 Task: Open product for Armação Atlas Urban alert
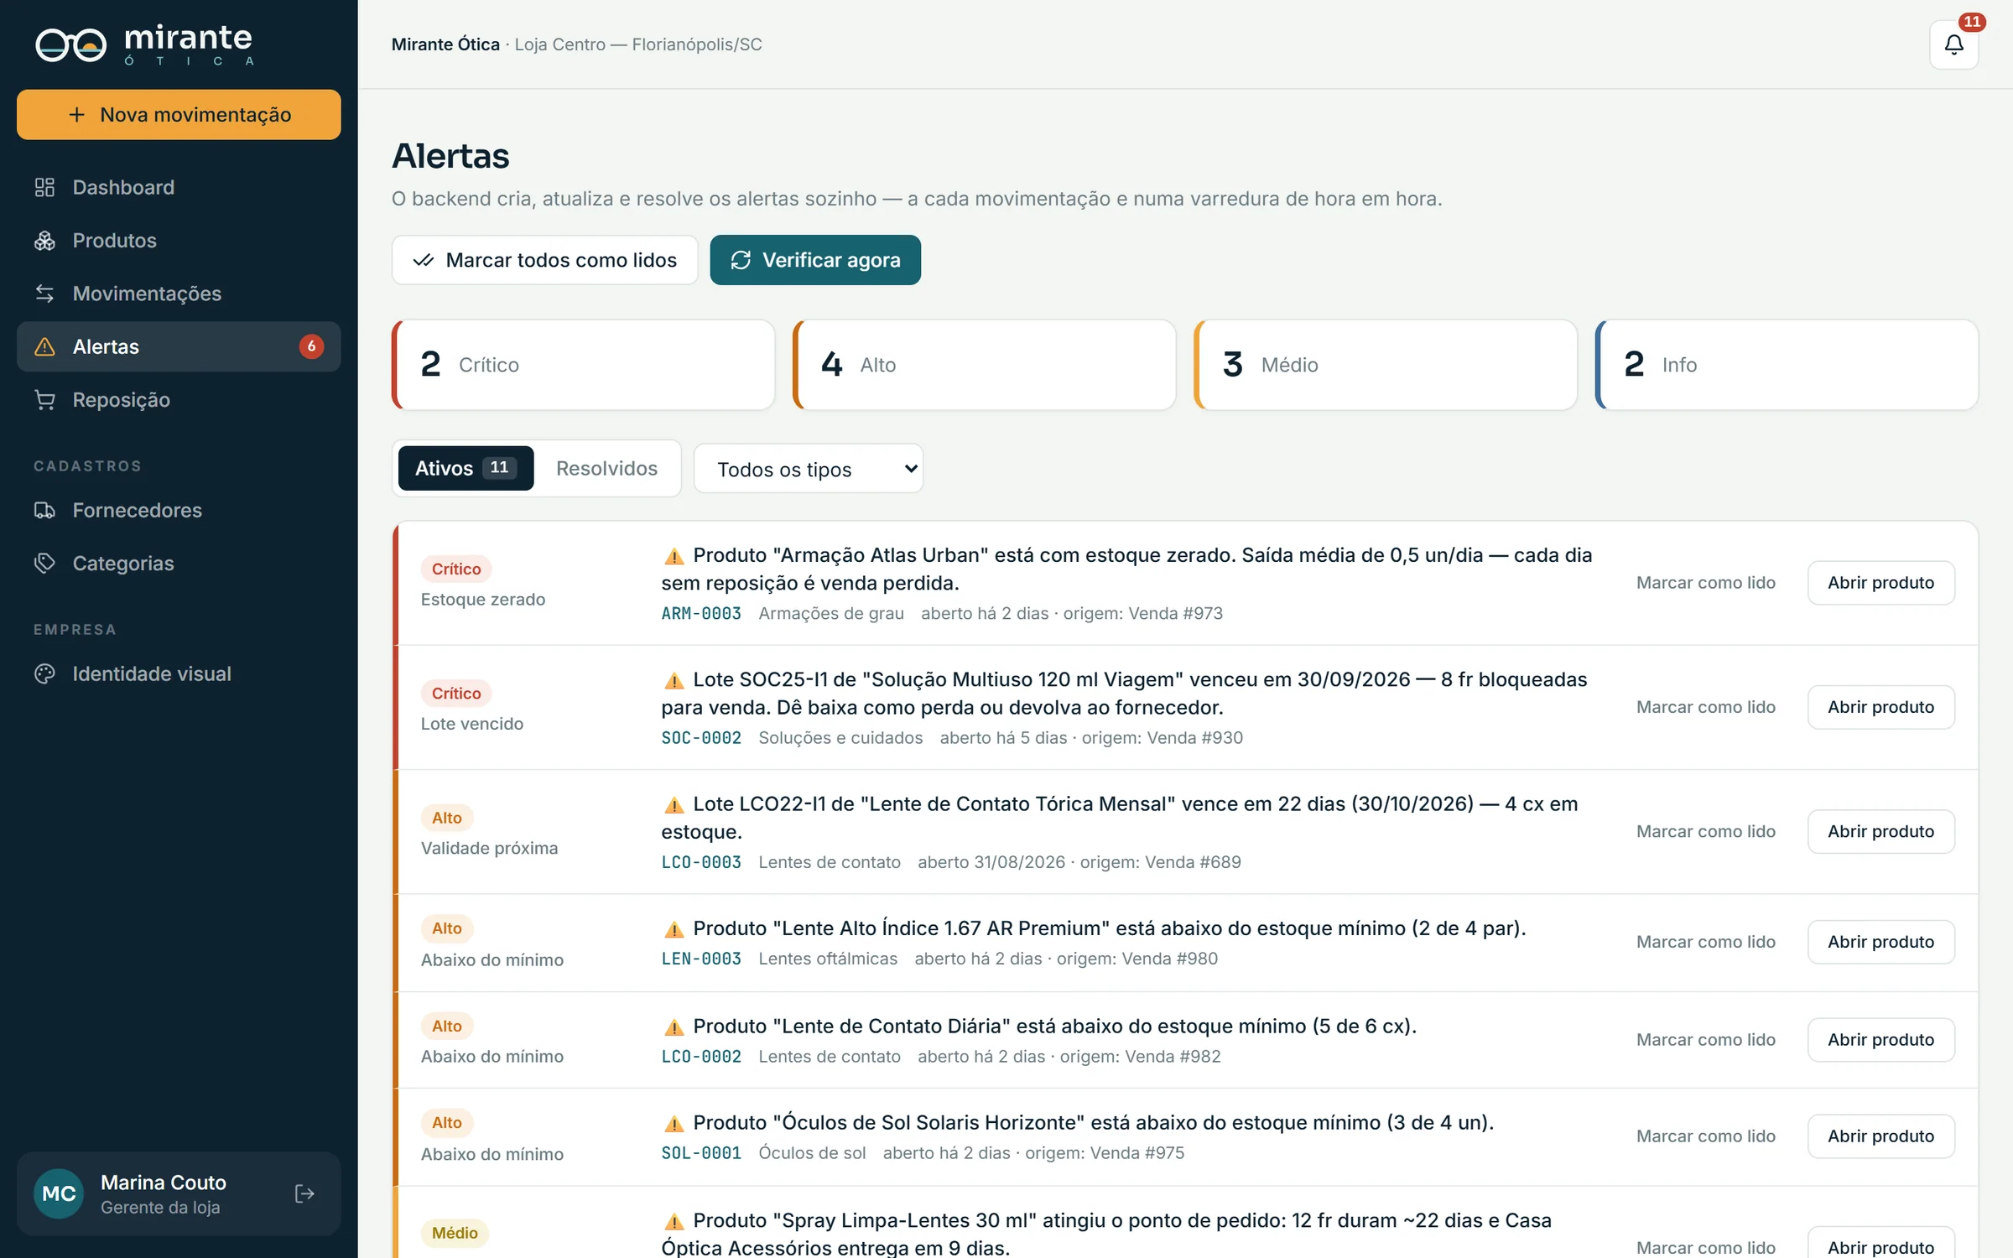[x=1880, y=583]
